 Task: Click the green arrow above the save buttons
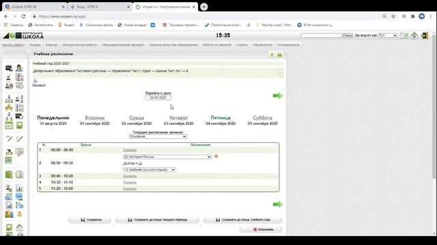coord(278,204)
